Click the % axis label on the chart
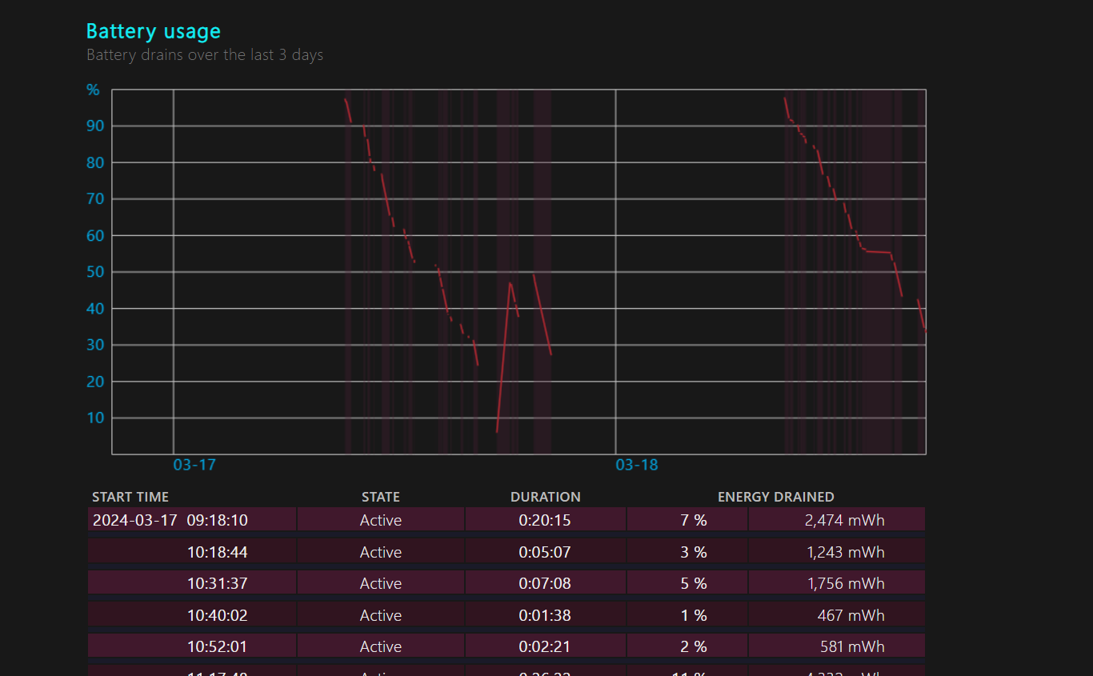Viewport: 1093px width, 676px height. pos(94,90)
